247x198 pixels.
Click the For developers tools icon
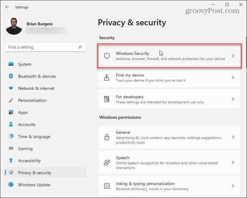click(107, 99)
